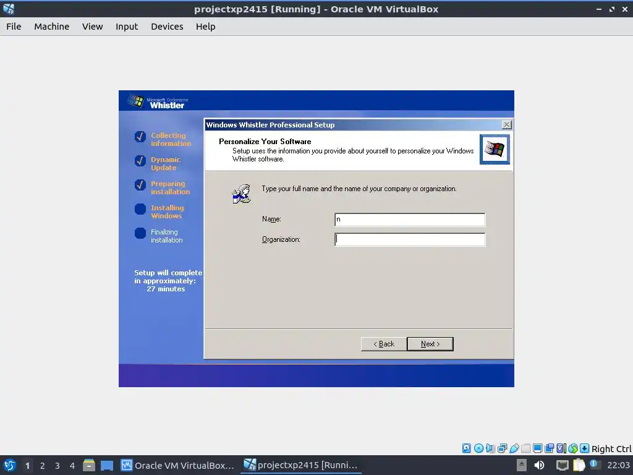
Task: Click the CPU virtualization status icon
Action: click(x=561, y=448)
